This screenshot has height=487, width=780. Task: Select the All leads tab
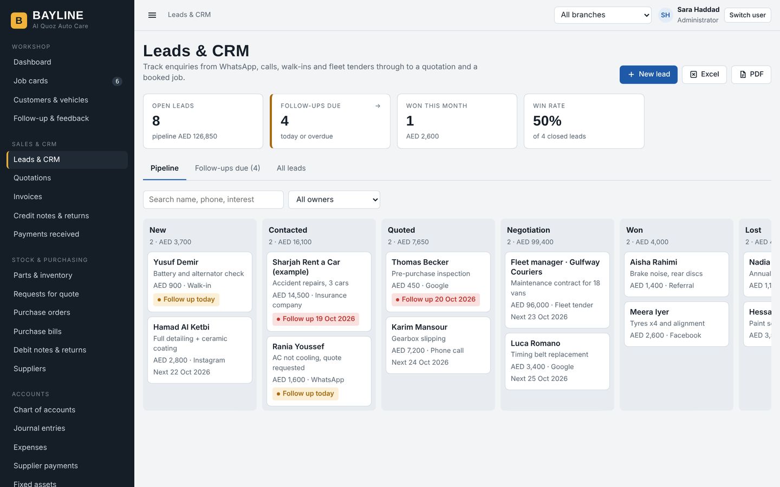[291, 168]
